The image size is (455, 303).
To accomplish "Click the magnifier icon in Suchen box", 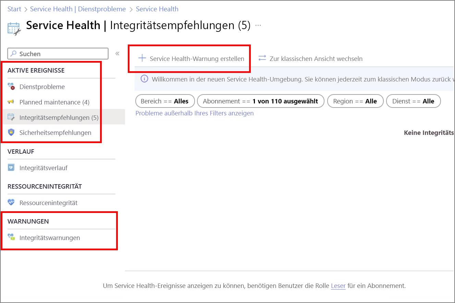I will click(x=14, y=54).
